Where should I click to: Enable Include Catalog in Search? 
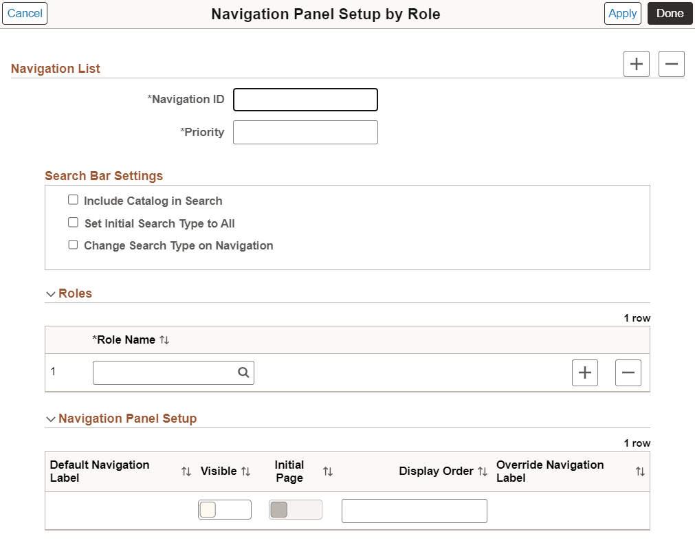point(73,199)
